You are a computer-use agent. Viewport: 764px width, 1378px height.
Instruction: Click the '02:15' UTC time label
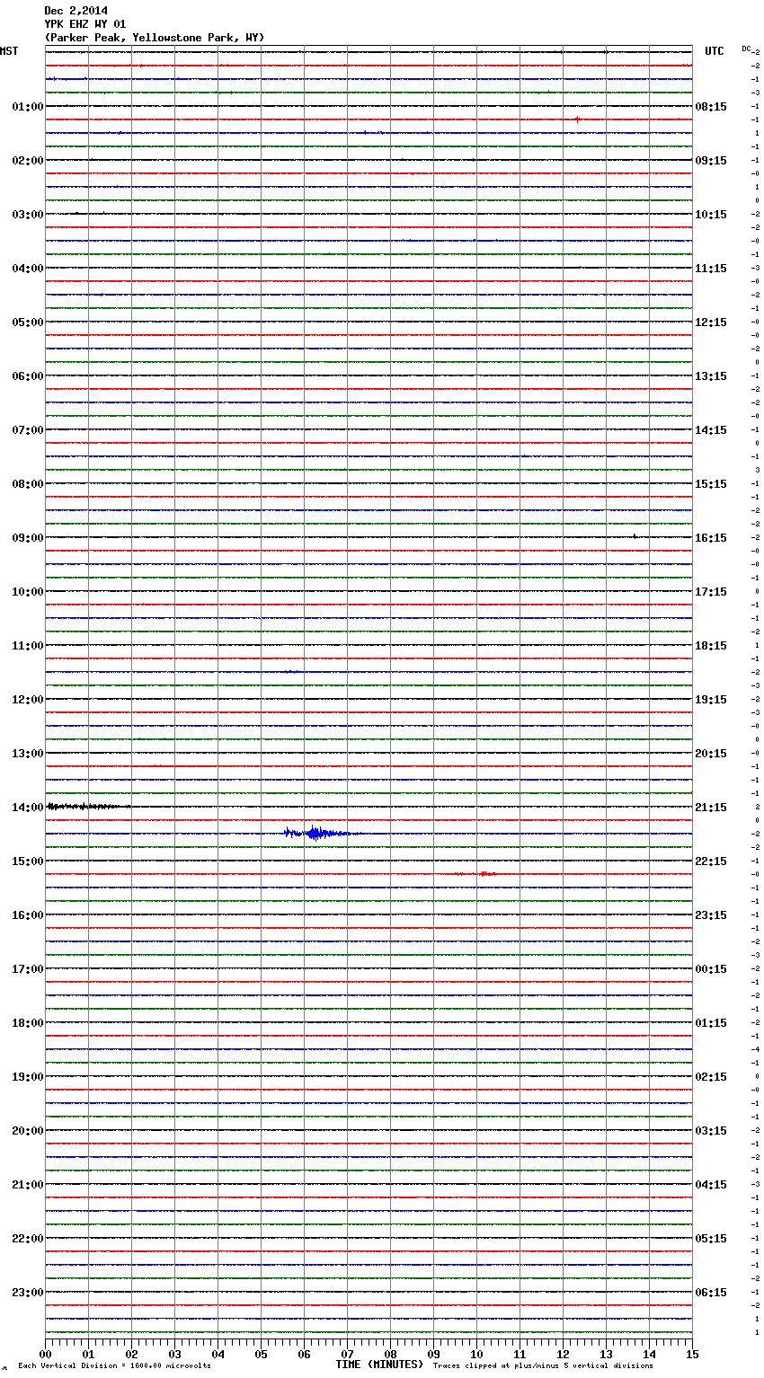(x=711, y=1077)
